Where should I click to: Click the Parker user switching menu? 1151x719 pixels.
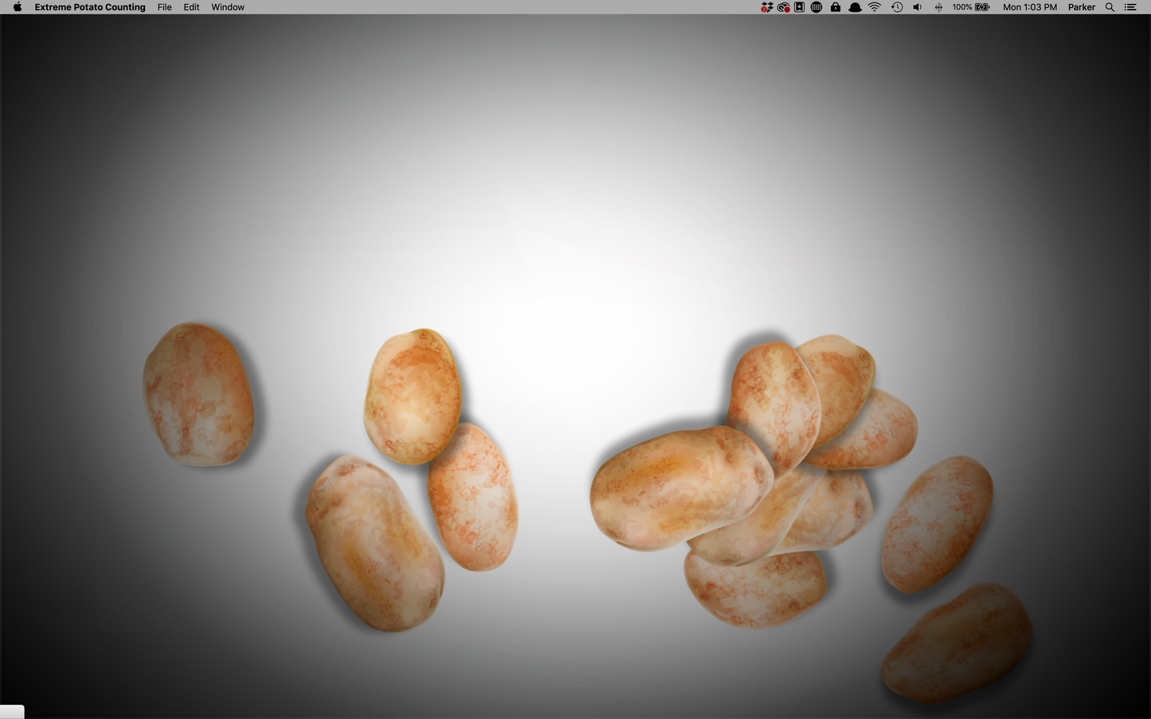pyautogui.click(x=1081, y=7)
